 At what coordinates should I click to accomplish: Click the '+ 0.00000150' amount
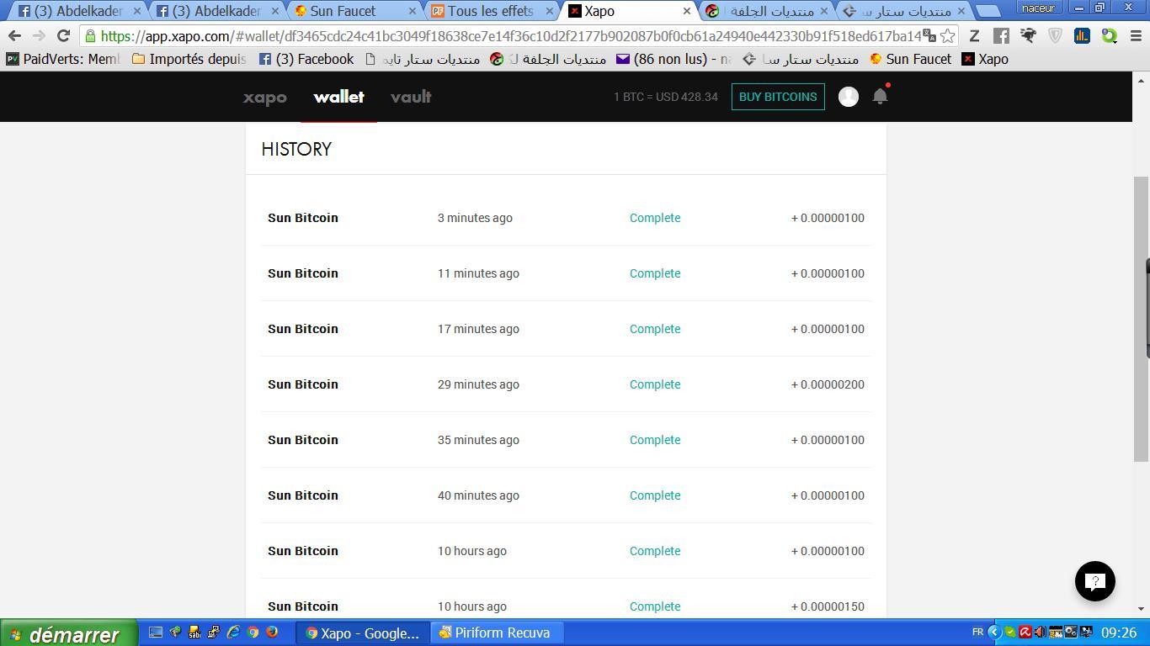click(x=828, y=606)
